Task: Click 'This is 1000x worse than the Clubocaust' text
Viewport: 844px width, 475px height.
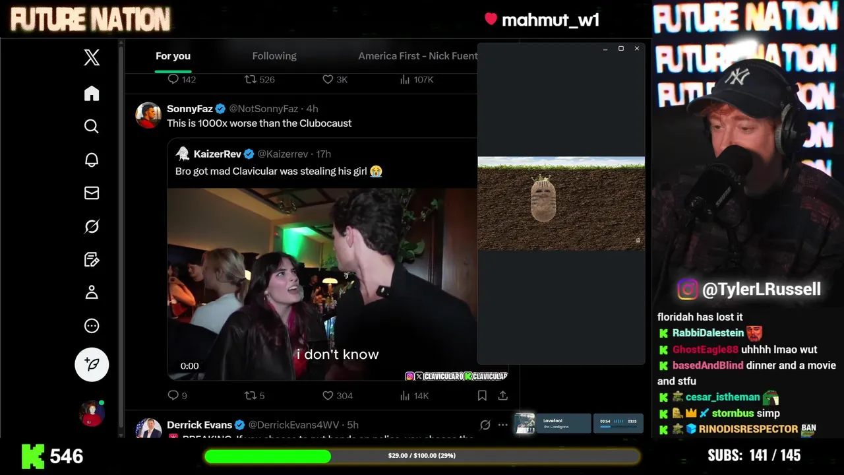Action: pyautogui.click(x=259, y=123)
